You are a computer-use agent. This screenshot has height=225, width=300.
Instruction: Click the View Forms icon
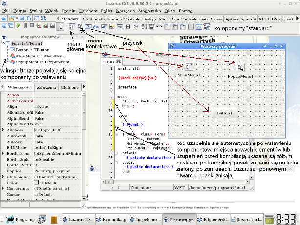11,25
